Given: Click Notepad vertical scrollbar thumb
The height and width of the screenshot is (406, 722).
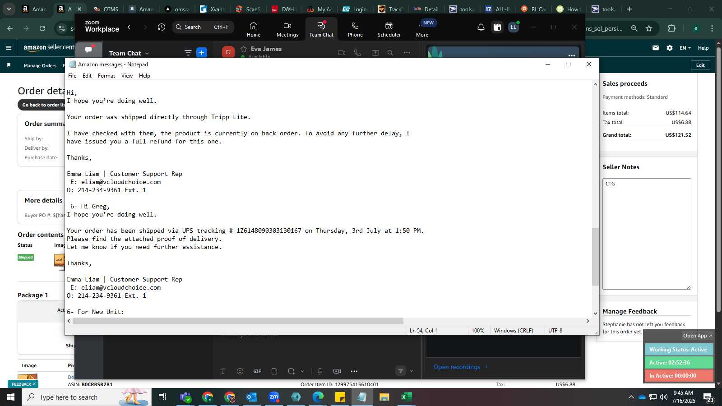Looking at the screenshot, I should coord(595,257).
